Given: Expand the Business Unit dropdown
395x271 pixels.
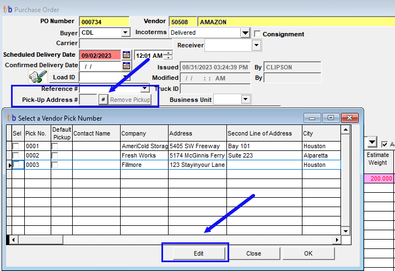Looking at the screenshot, I should coord(246,99).
